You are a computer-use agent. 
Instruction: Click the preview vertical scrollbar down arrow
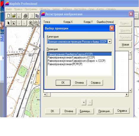point(130,90)
